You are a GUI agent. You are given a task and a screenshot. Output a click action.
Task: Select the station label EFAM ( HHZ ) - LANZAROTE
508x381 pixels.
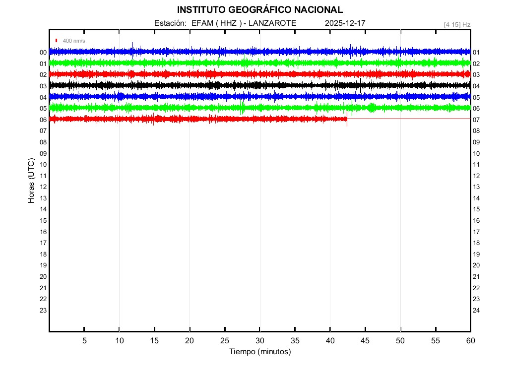click(x=225, y=23)
